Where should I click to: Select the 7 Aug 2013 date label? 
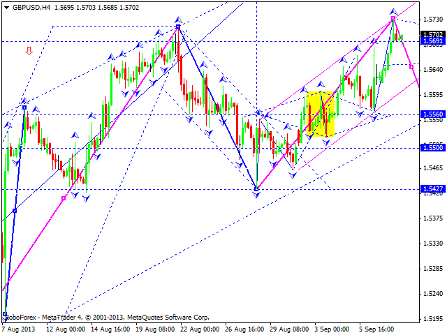(20, 328)
